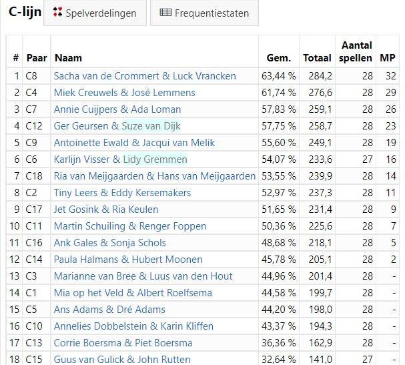Open Antoinette Ewald & Jacqui van Melik link
This screenshot has height=365, width=405.
pyautogui.click(x=134, y=143)
